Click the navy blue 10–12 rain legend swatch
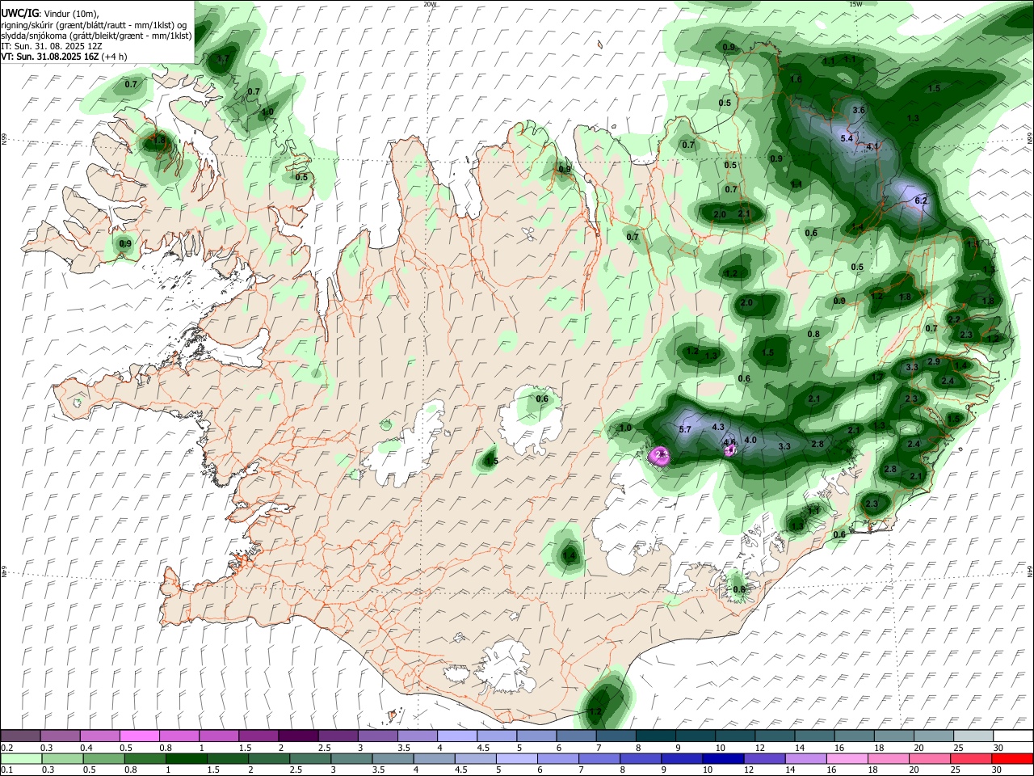 click(722, 759)
